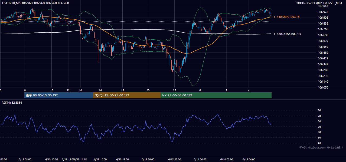
Task: Click the 6/13 08:00 date label
Action: [25, 159]
